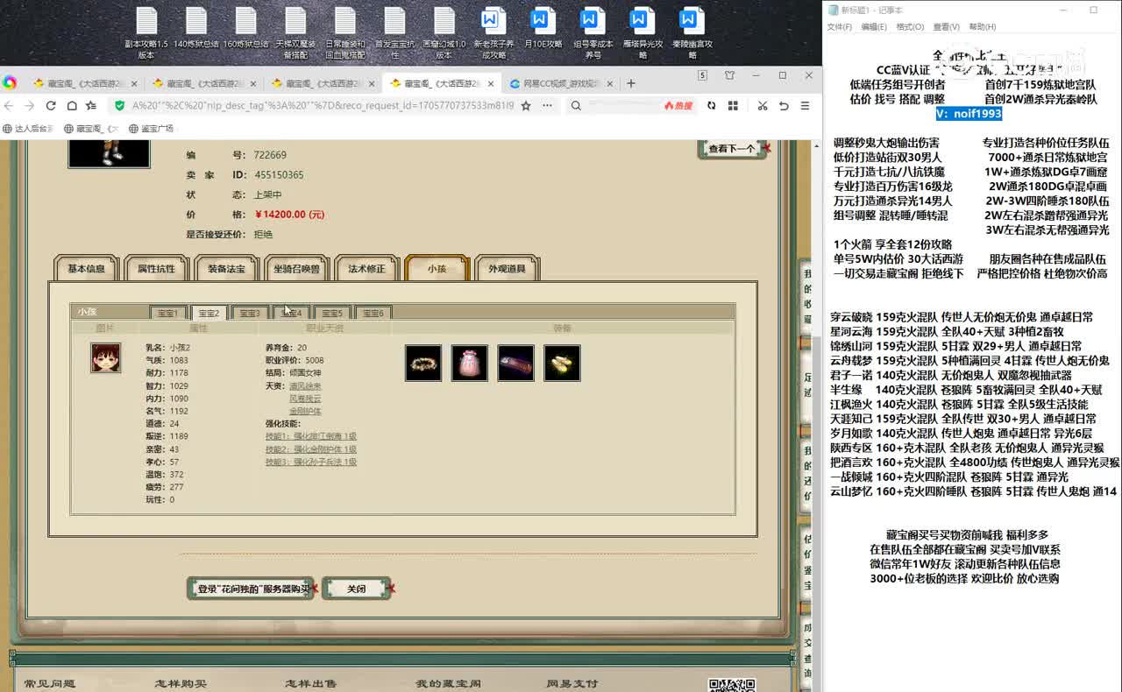Switch to the 基本信息 tab
The width and height of the screenshot is (1122, 692).
tap(86, 269)
